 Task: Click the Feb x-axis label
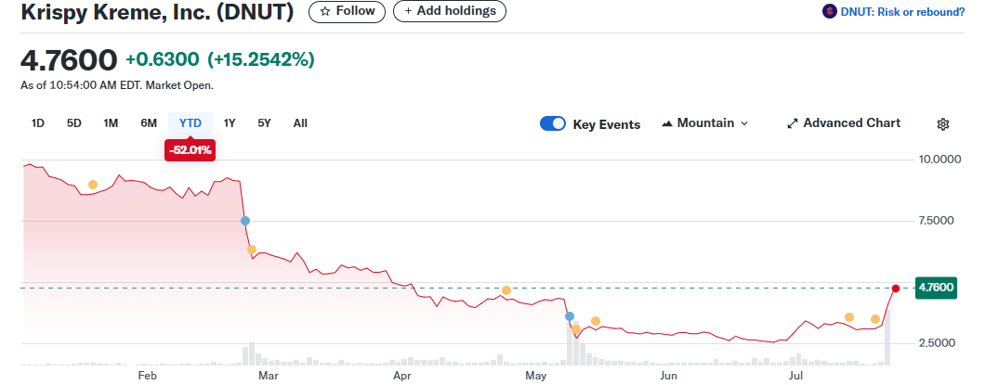(x=147, y=376)
